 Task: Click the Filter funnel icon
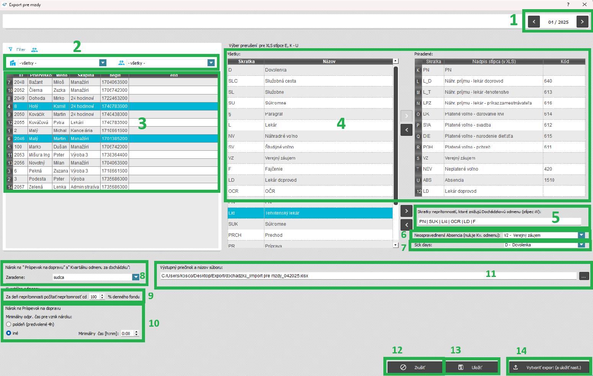click(11, 49)
